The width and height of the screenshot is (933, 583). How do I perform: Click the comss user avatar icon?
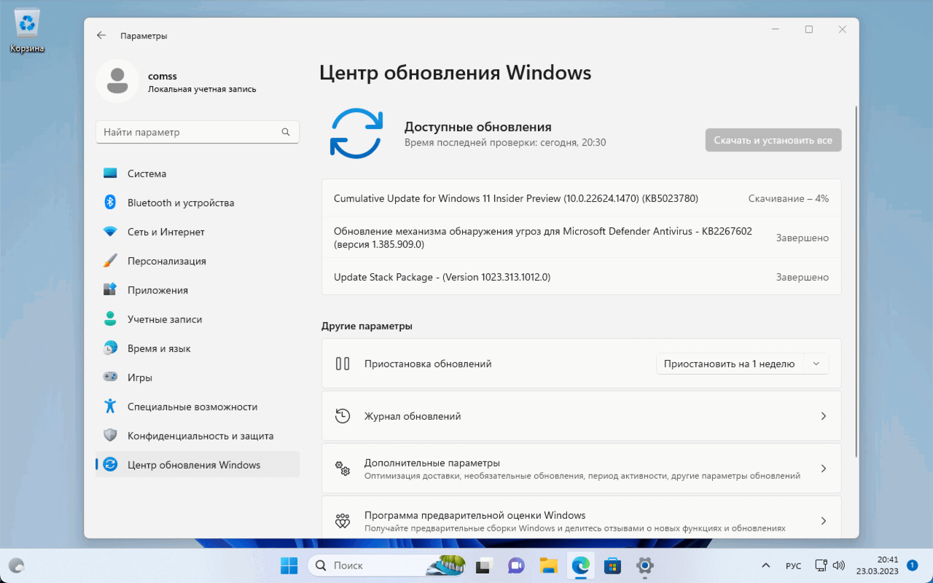pyautogui.click(x=117, y=82)
